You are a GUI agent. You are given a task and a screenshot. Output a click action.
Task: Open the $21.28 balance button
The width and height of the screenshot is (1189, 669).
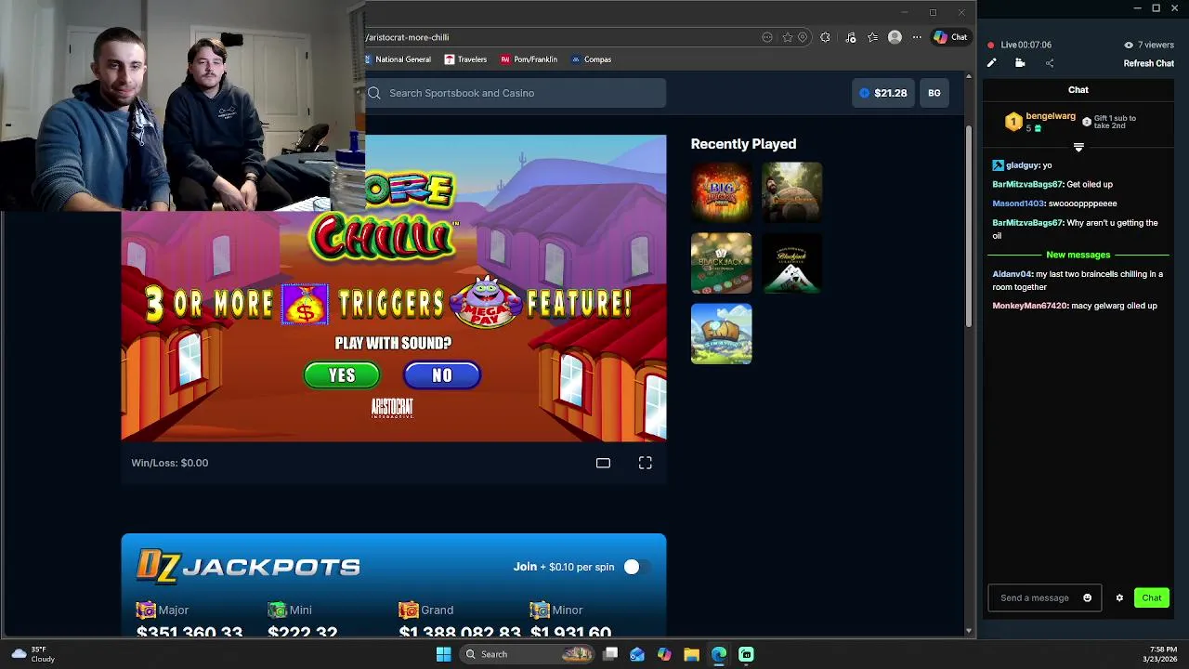(882, 93)
